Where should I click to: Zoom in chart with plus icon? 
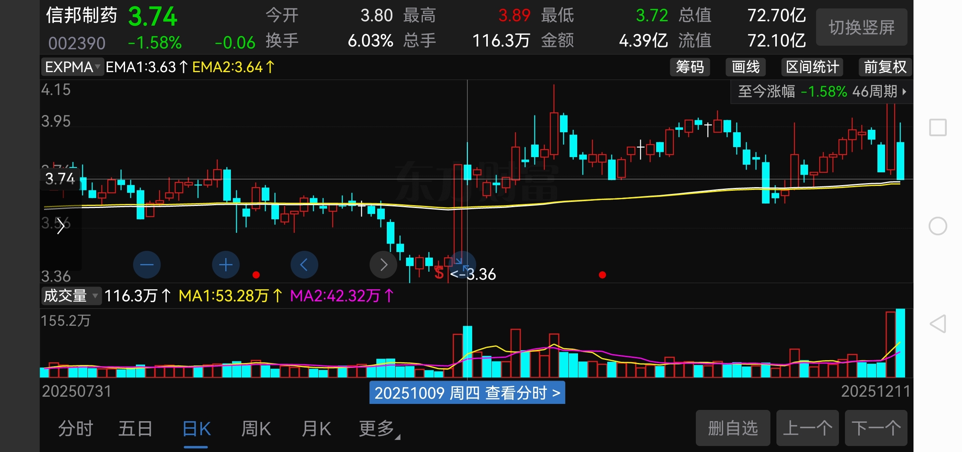(226, 265)
